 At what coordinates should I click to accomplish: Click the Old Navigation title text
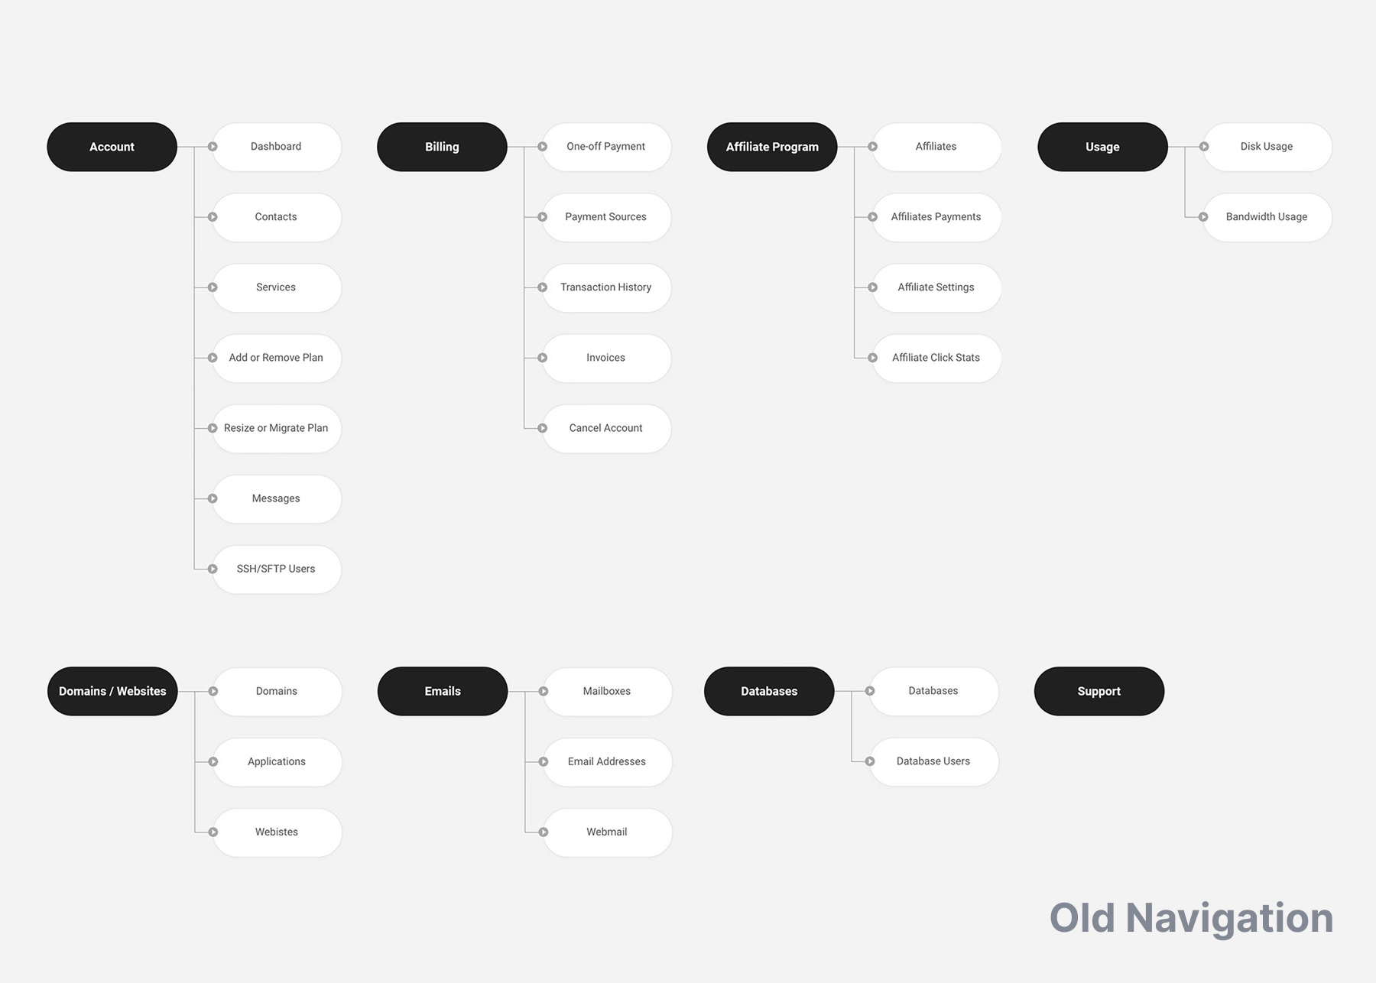pyautogui.click(x=1191, y=918)
